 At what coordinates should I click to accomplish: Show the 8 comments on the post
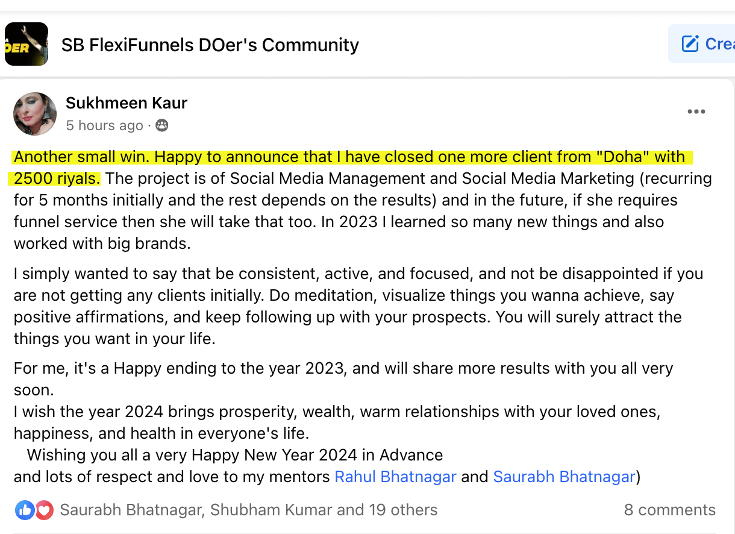point(669,510)
